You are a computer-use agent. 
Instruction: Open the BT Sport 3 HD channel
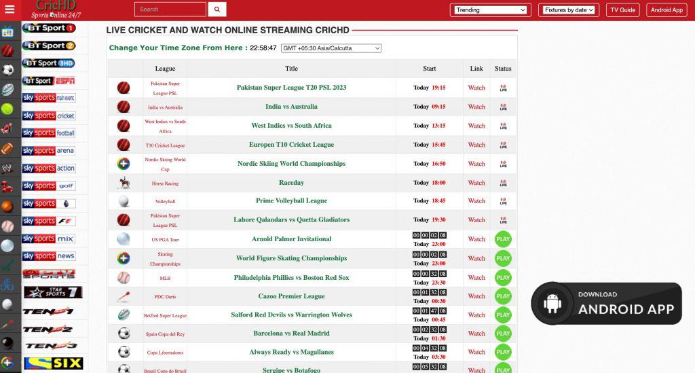48,63
